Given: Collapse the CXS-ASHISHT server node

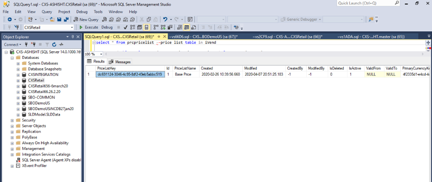Looking at the screenshot, I should tap(6, 52).
